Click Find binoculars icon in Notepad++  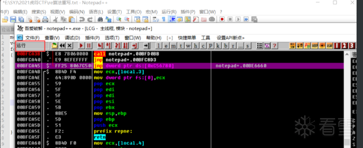tap(100, 19)
